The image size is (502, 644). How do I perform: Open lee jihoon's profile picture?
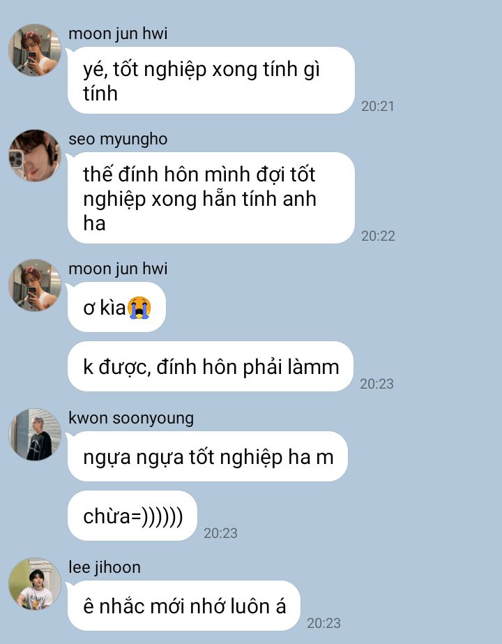click(35, 583)
